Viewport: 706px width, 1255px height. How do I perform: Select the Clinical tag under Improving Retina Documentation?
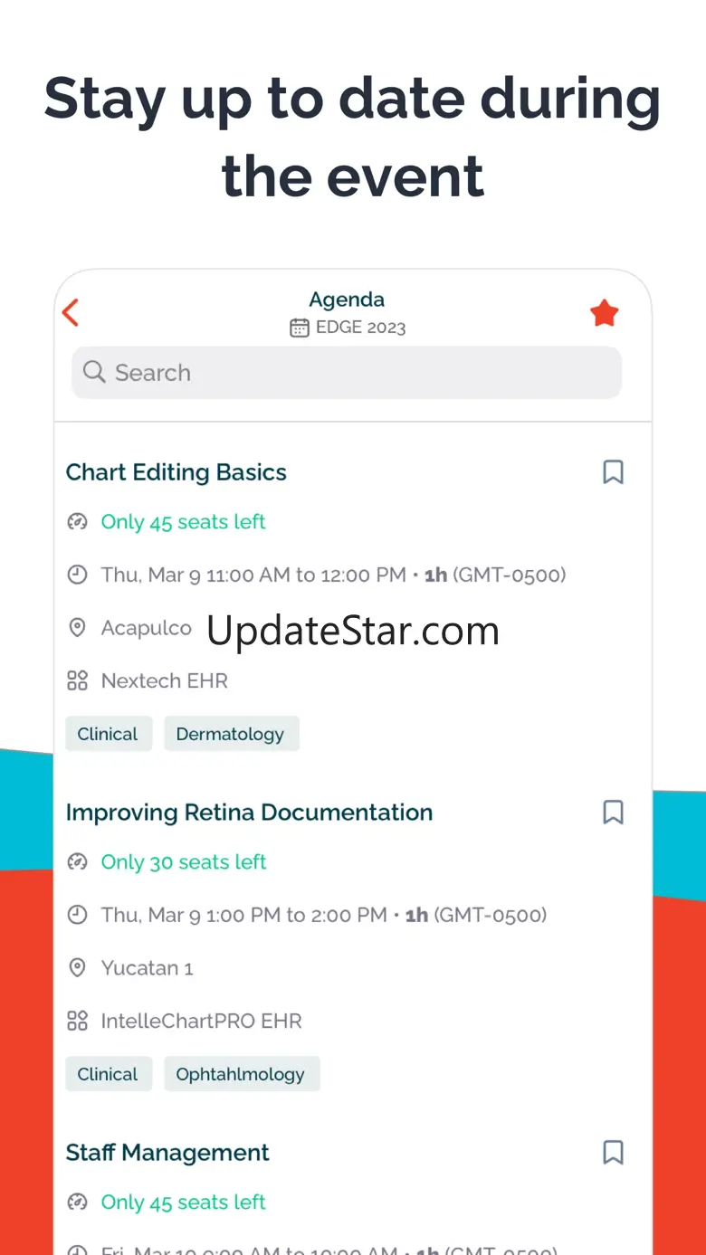coord(108,1074)
